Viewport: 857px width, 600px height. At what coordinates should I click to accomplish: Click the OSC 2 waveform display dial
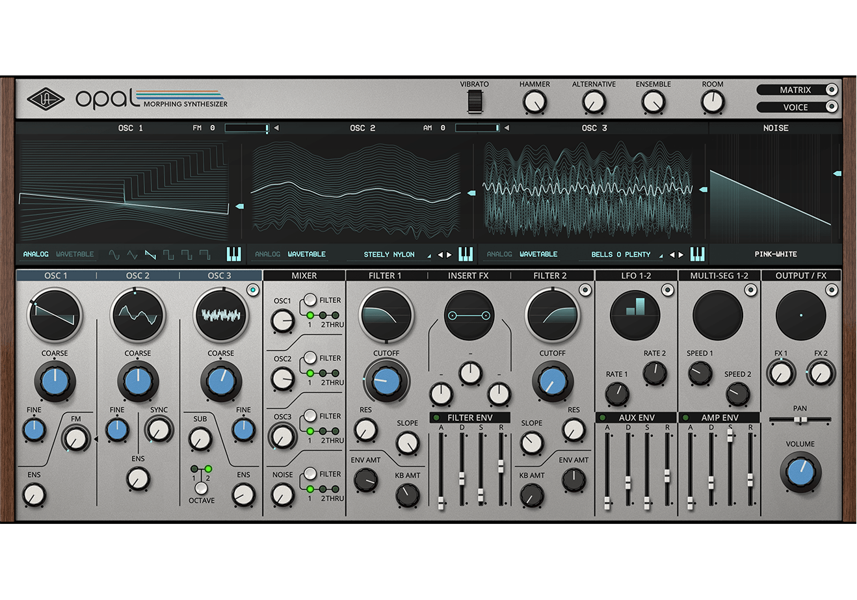[x=137, y=315]
